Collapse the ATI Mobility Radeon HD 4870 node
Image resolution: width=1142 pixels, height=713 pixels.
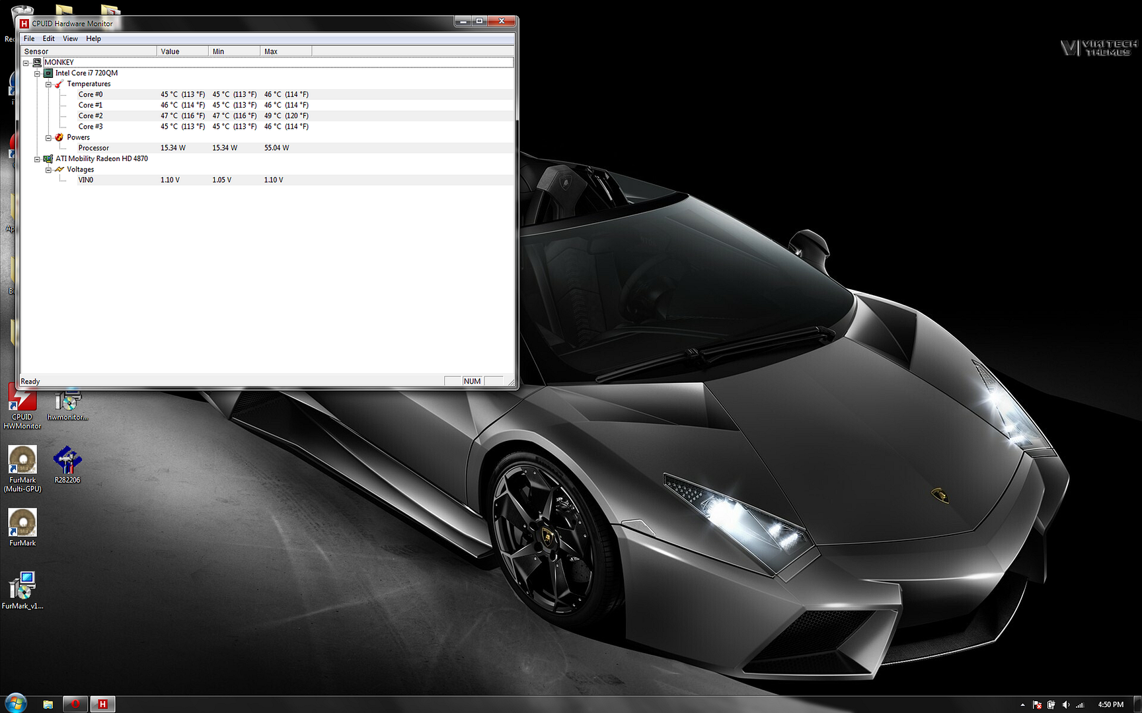coord(37,159)
